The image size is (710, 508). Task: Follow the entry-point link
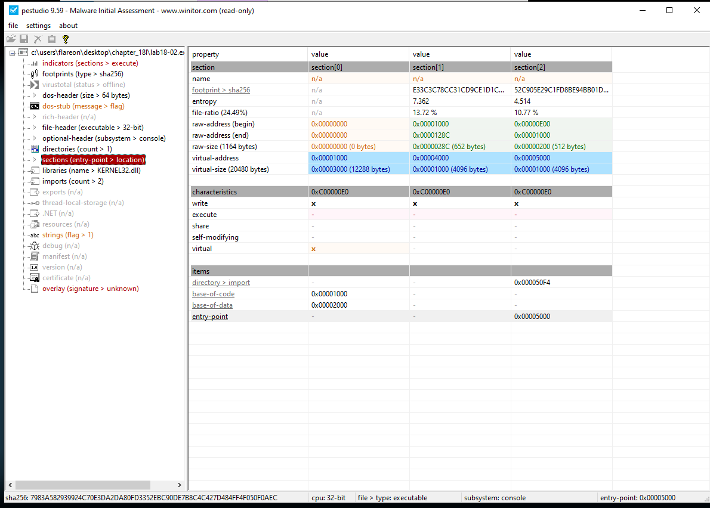[x=210, y=317]
